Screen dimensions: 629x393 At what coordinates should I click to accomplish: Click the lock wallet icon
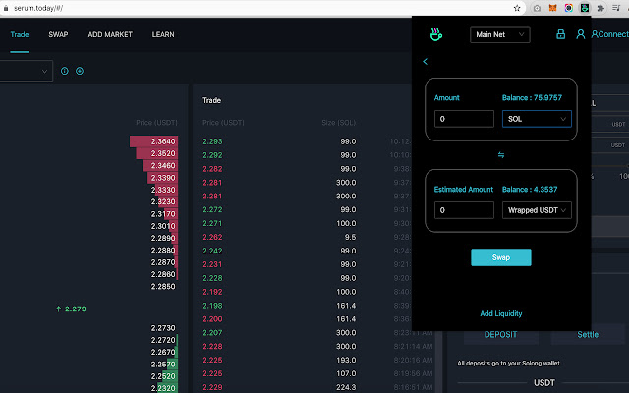[x=561, y=34]
